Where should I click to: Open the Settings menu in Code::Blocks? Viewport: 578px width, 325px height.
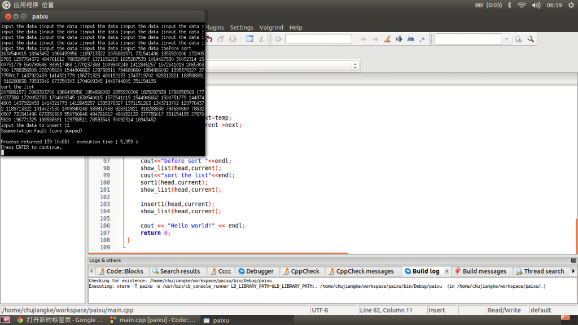pyautogui.click(x=242, y=27)
